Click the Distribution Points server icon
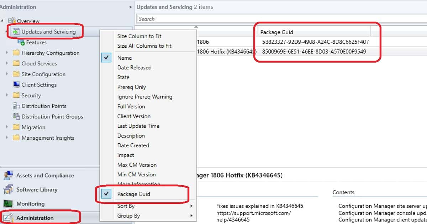427x224 pixels. (16, 106)
